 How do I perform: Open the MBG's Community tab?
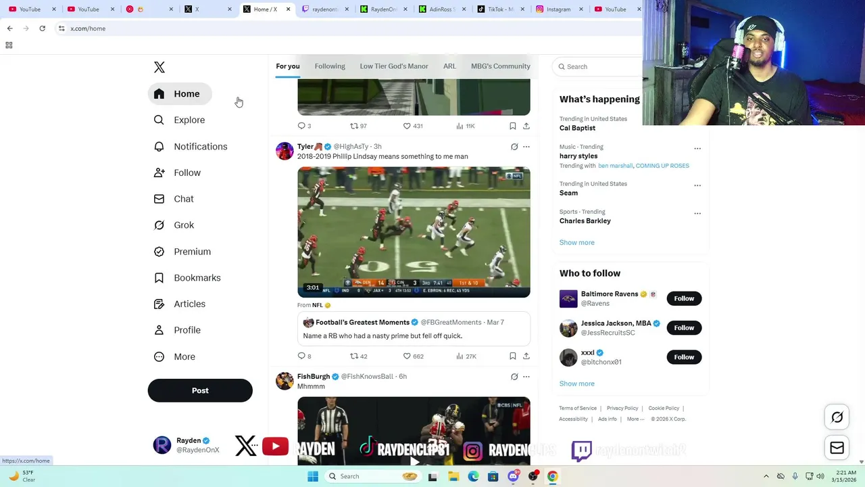pyautogui.click(x=501, y=66)
